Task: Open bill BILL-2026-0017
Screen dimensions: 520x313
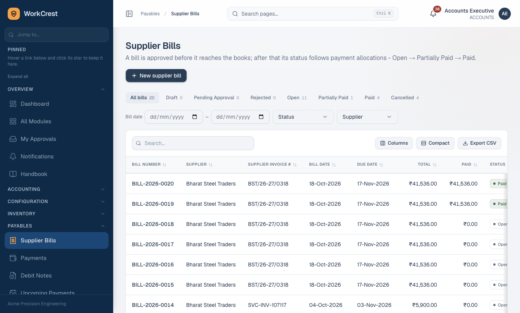Action: tap(153, 244)
